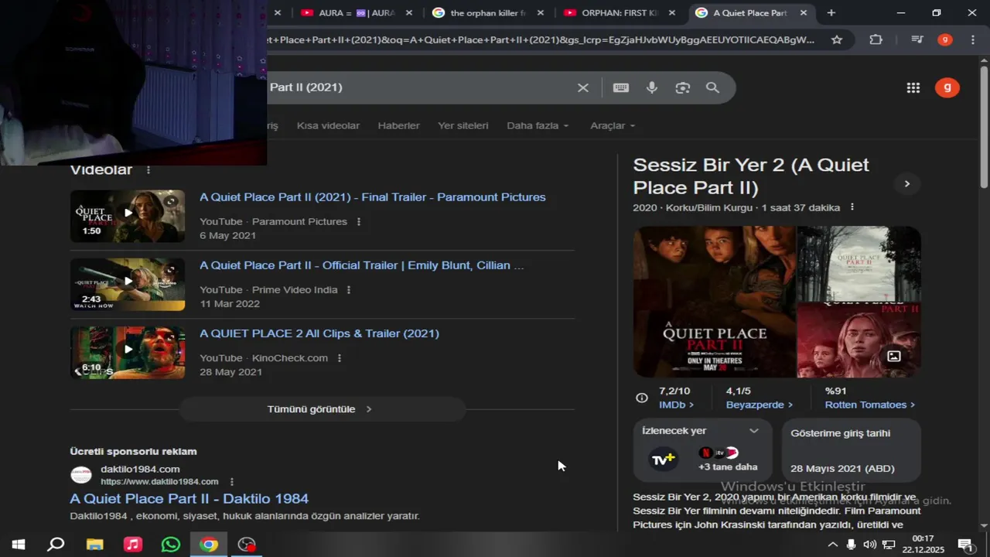Open Chrome's three-dot menu
Viewport: 990px width, 557px height.
click(x=973, y=39)
